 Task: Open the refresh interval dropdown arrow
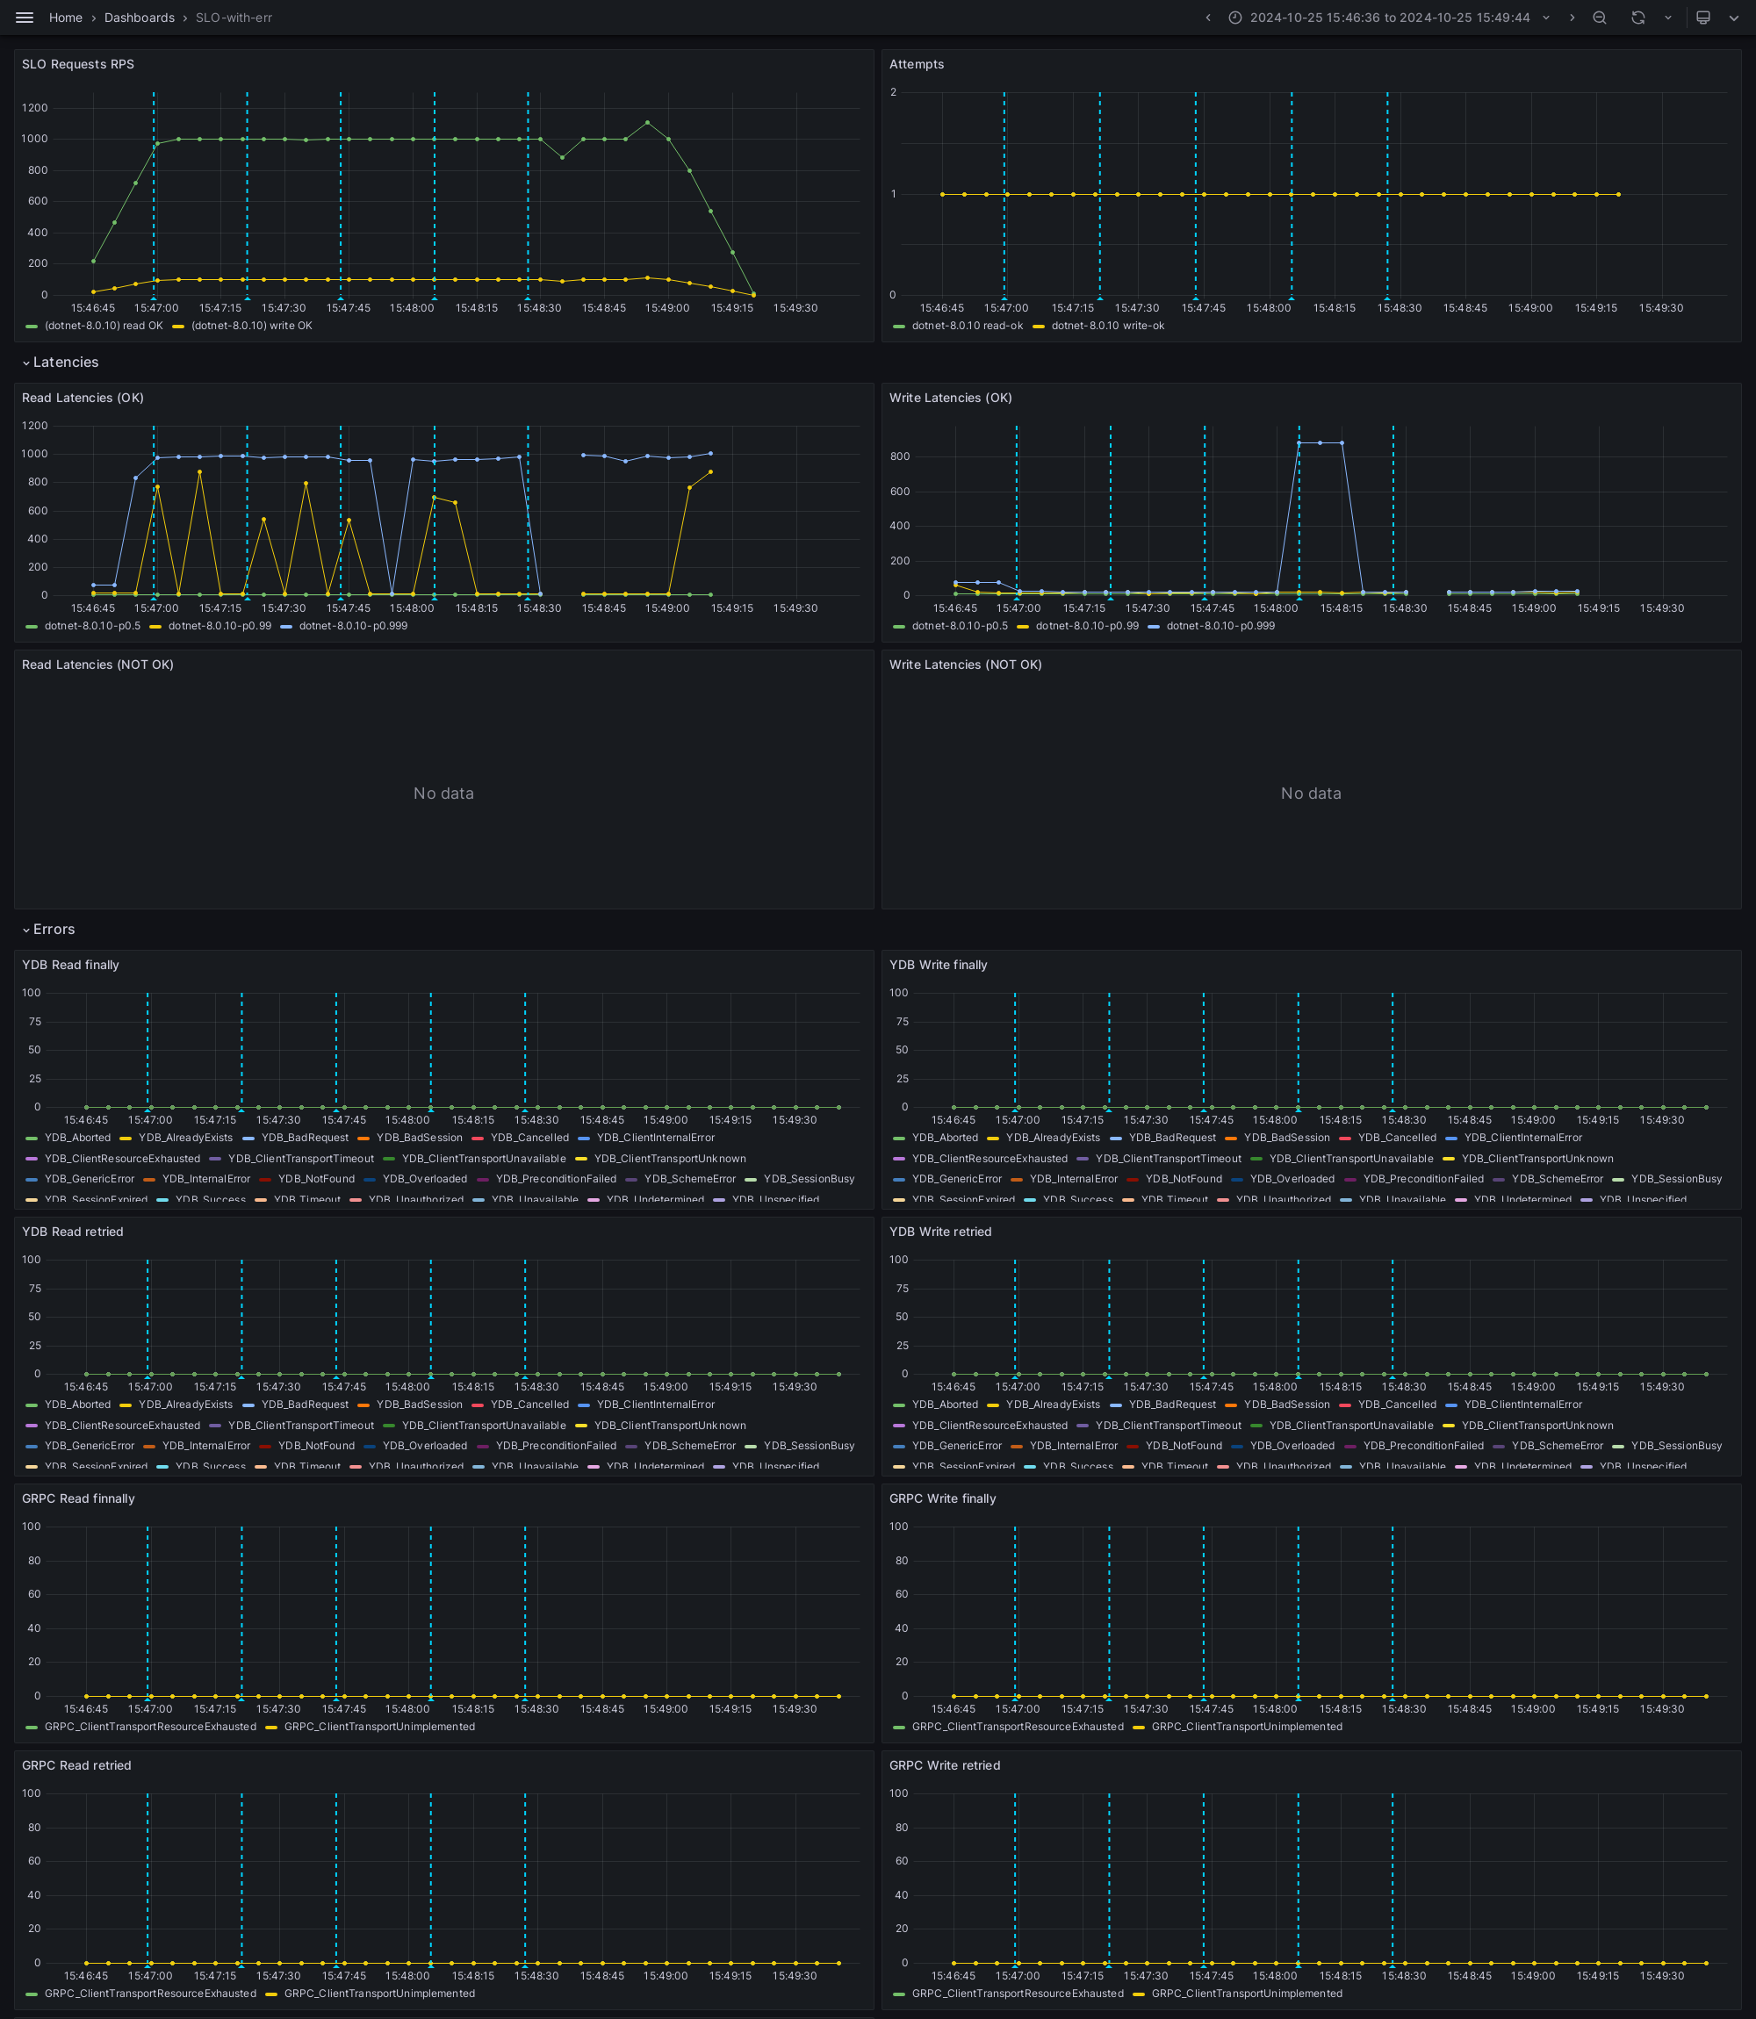coord(1668,18)
